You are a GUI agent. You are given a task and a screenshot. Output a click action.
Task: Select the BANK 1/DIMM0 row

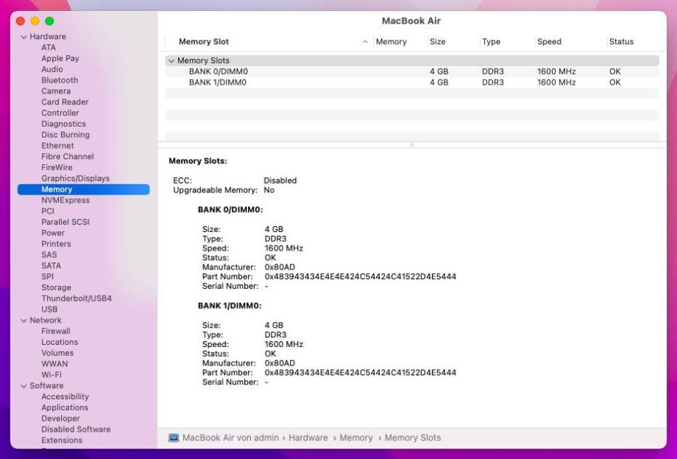[x=217, y=83]
